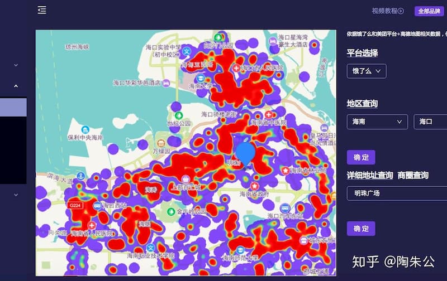Viewport: 447px width, 281px height.
Task: Click the blue location pin marker on map
Action: pos(245,153)
